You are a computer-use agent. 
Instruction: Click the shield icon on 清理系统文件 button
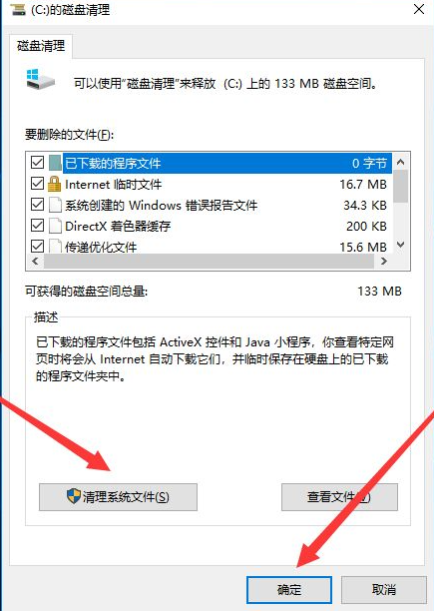click(x=74, y=496)
